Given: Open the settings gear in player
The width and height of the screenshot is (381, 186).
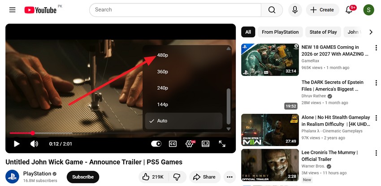Looking at the screenshot, I should click(189, 144).
